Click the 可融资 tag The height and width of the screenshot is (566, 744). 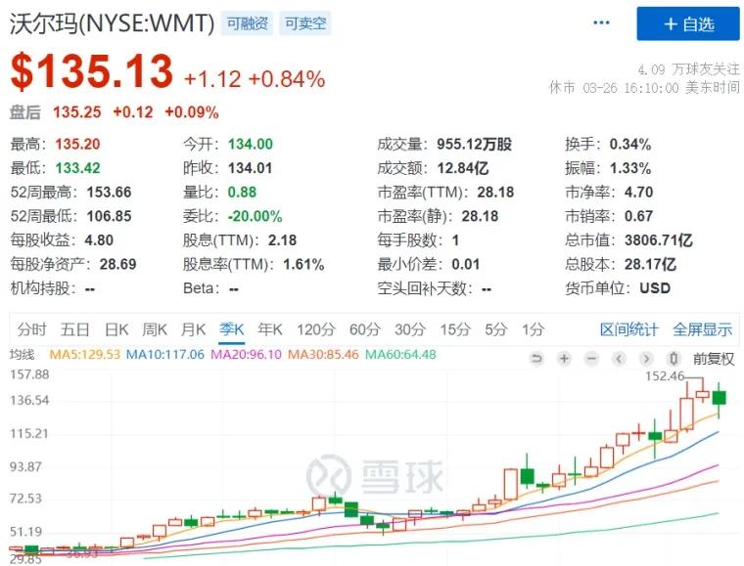247,23
